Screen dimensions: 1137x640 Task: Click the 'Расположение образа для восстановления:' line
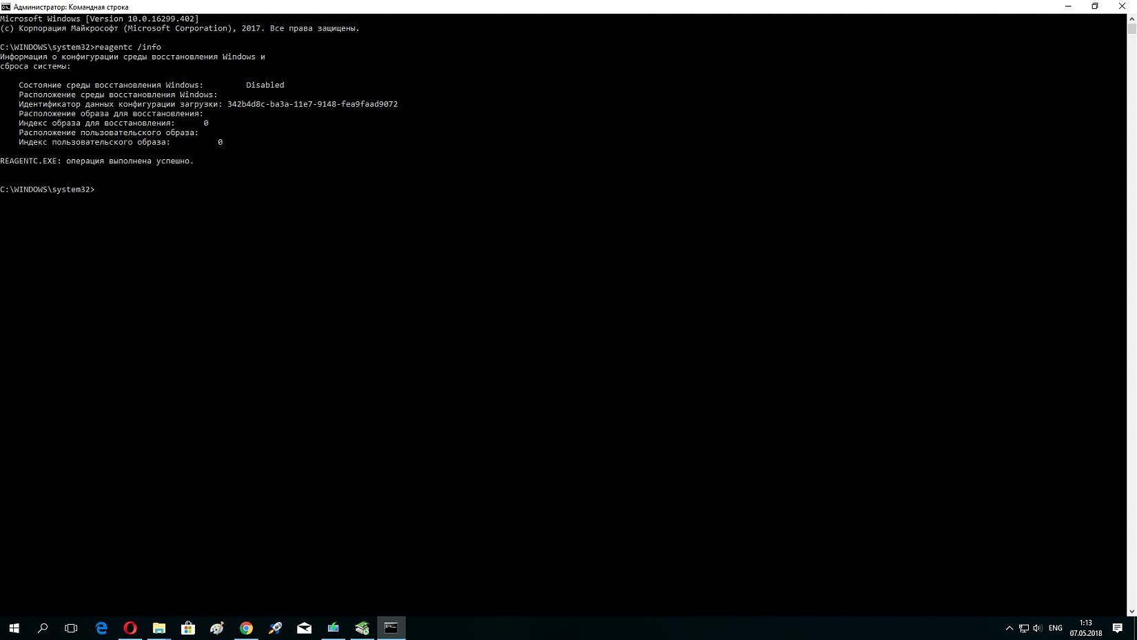pyautogui.click(x=111, y=114)
